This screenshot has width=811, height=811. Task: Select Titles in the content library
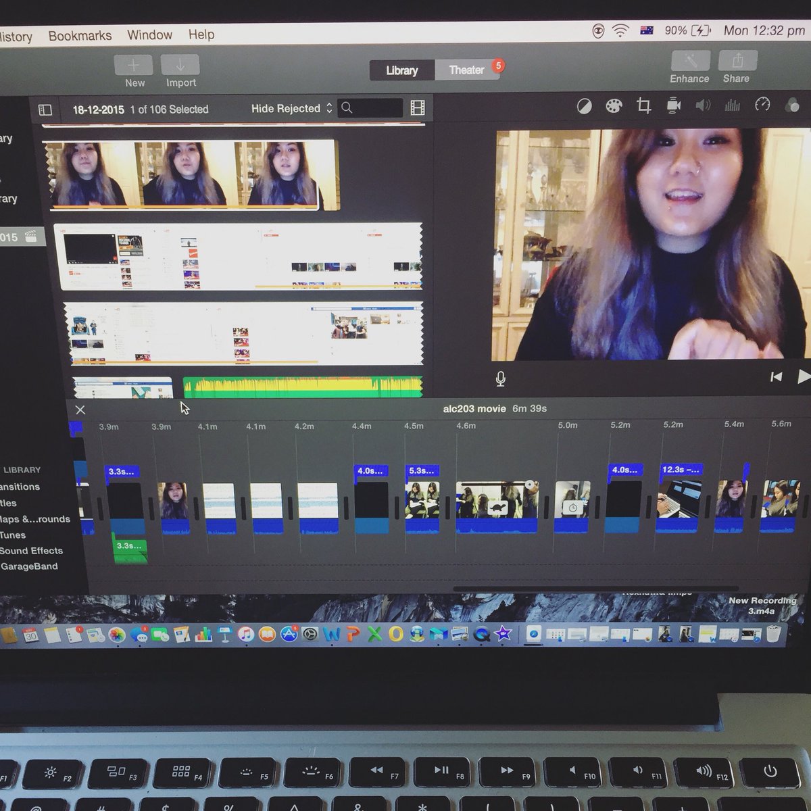pos(8,503)
